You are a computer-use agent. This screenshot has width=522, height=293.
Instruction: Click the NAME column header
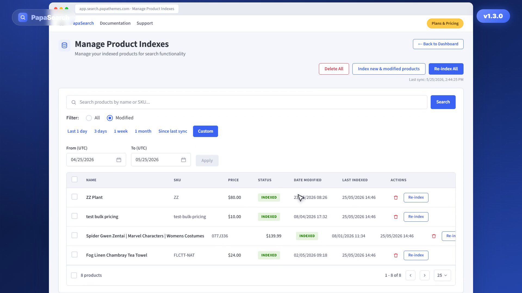coord(91,180)
